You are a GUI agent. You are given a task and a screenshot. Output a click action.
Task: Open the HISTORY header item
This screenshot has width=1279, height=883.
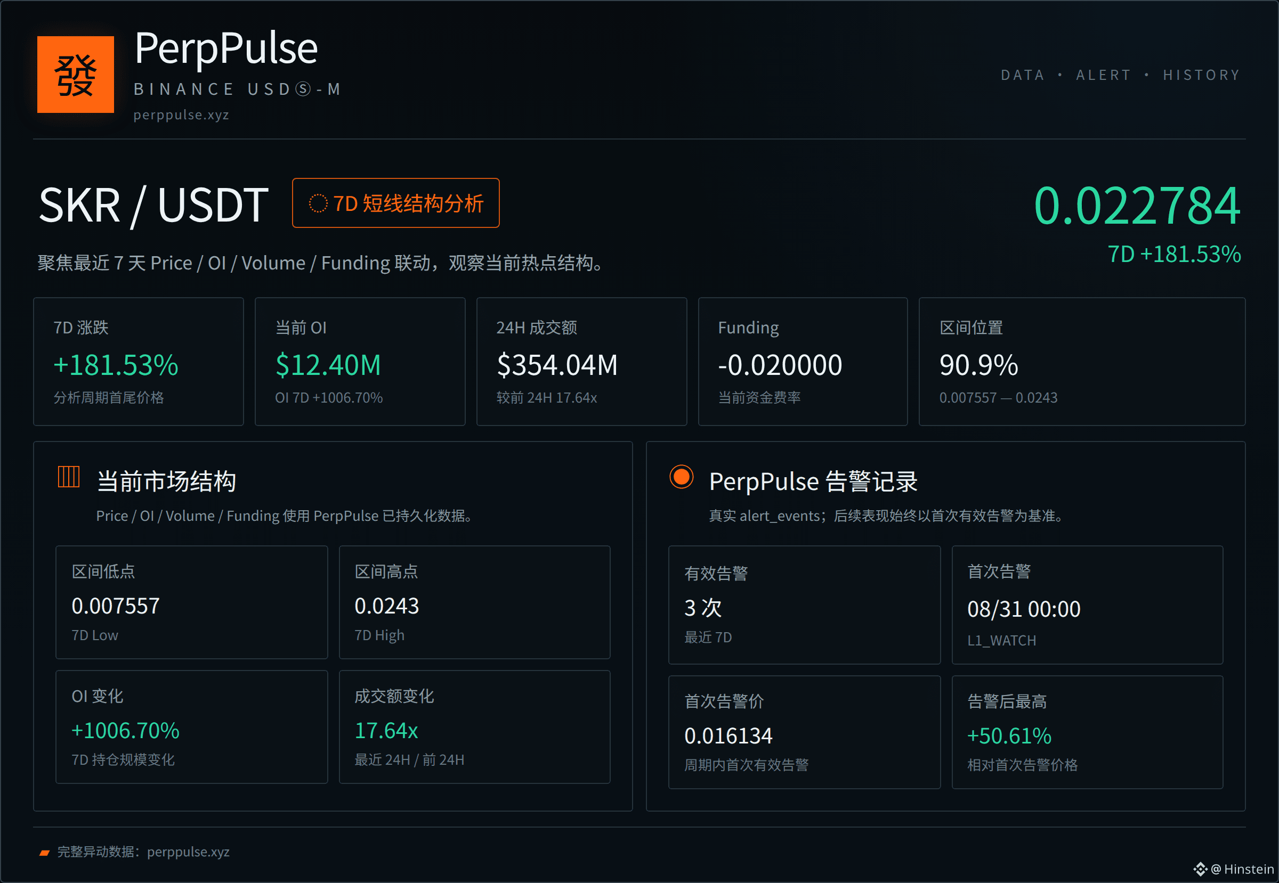coord(1201,75)
